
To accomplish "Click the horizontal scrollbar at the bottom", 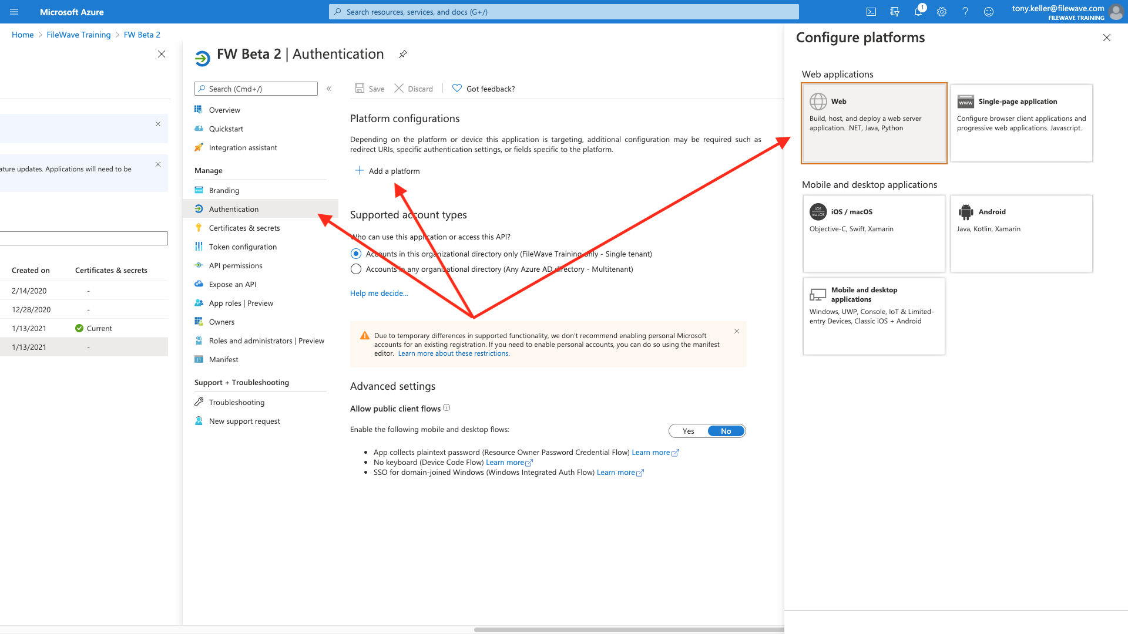I will click(x=629, y=630).
